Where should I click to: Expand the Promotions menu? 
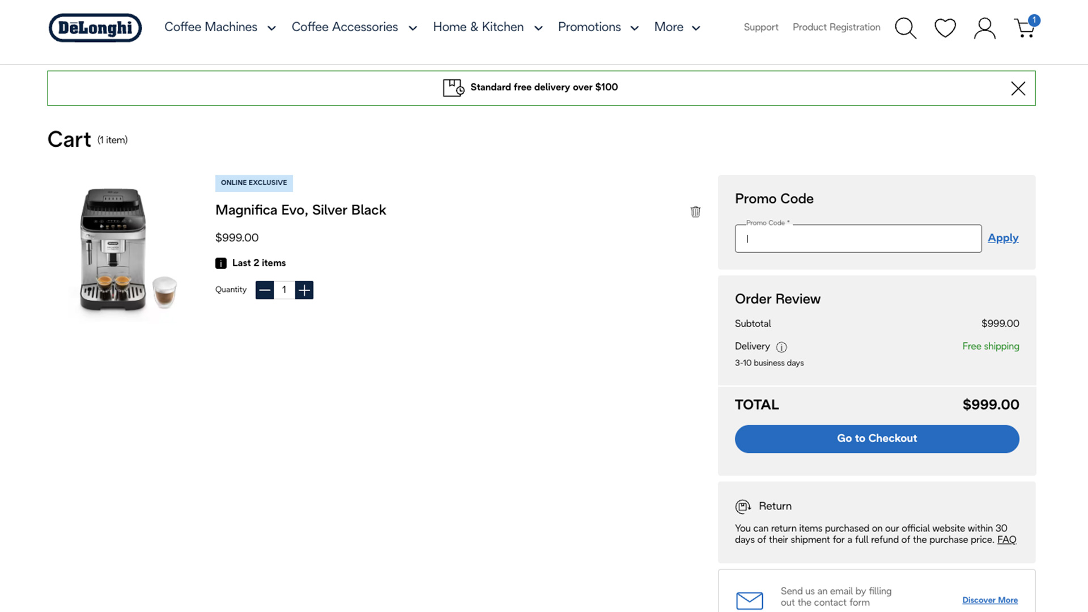pos(598,27)
